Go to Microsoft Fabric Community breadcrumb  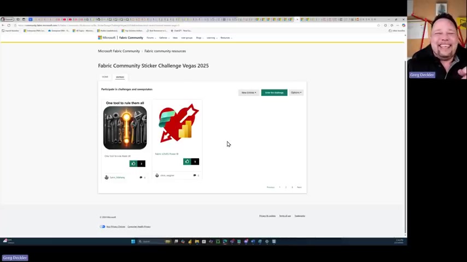tap(119, 51)
